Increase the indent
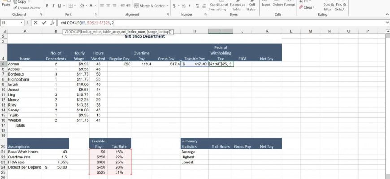 pyautogui.click(x=128, y=6)
